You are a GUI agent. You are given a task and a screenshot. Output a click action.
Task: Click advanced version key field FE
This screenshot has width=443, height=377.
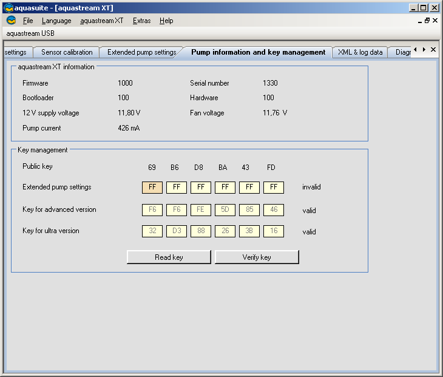point(201,209)
